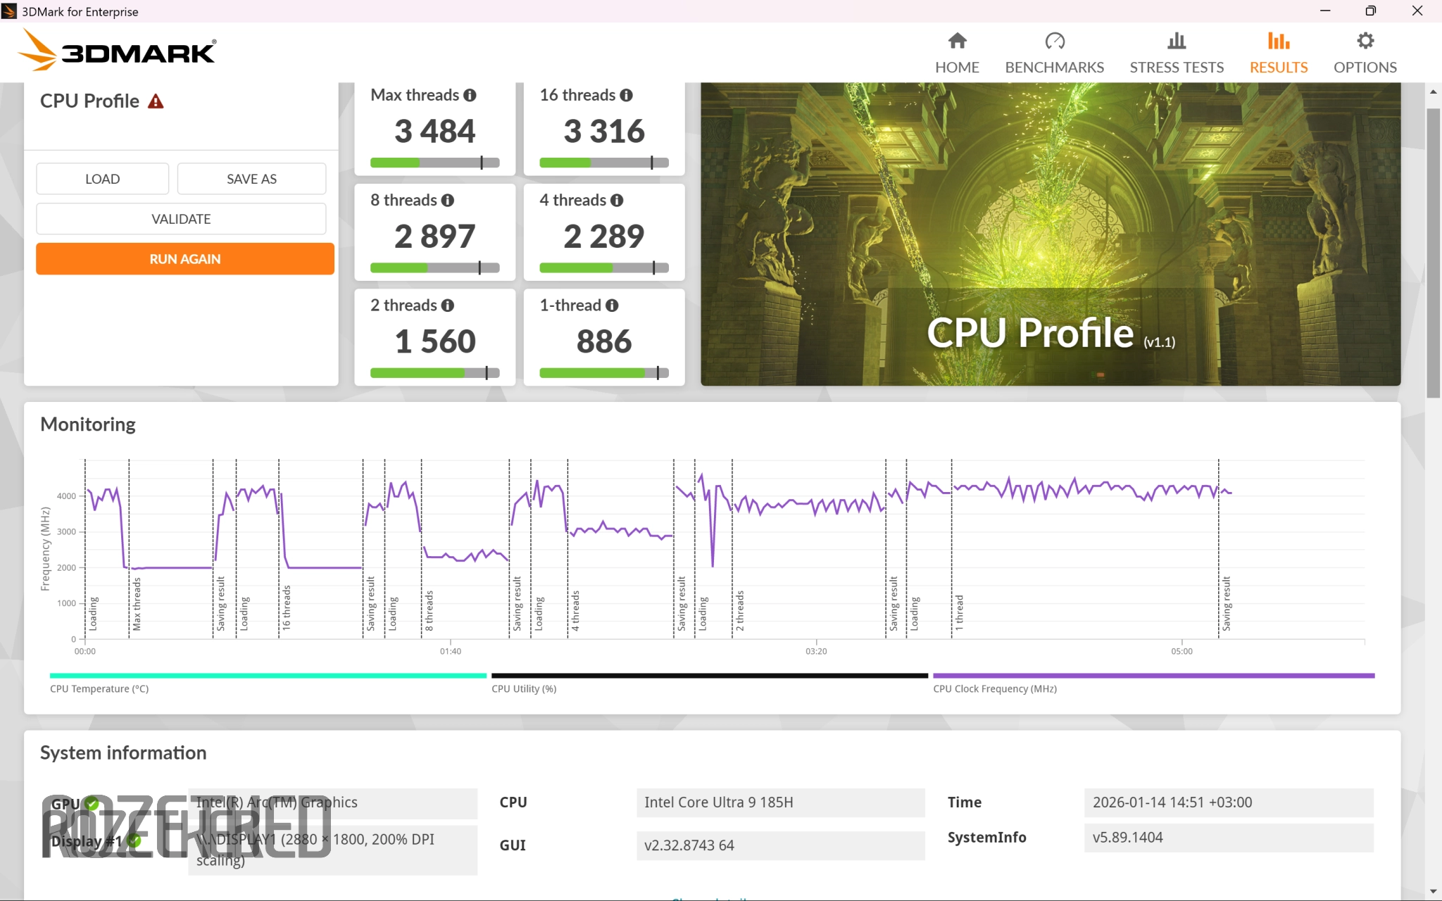Open Benchmarks via the gauge icon

tap(1054, 41)
